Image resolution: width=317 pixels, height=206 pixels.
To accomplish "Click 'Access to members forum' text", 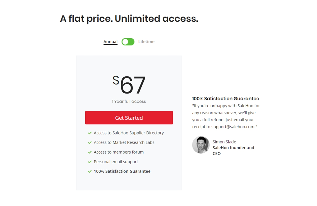I will pyautogui.click(x=119, y=152).
